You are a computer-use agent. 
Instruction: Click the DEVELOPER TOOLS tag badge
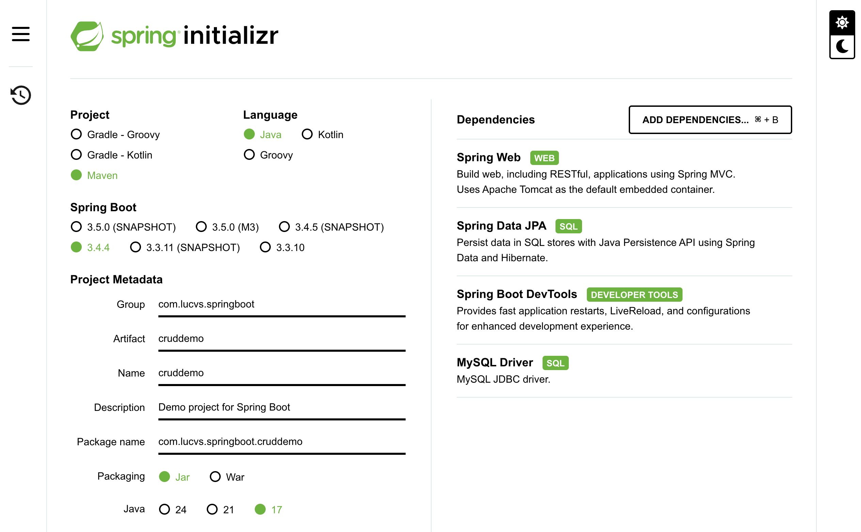[x=634, y=295]
